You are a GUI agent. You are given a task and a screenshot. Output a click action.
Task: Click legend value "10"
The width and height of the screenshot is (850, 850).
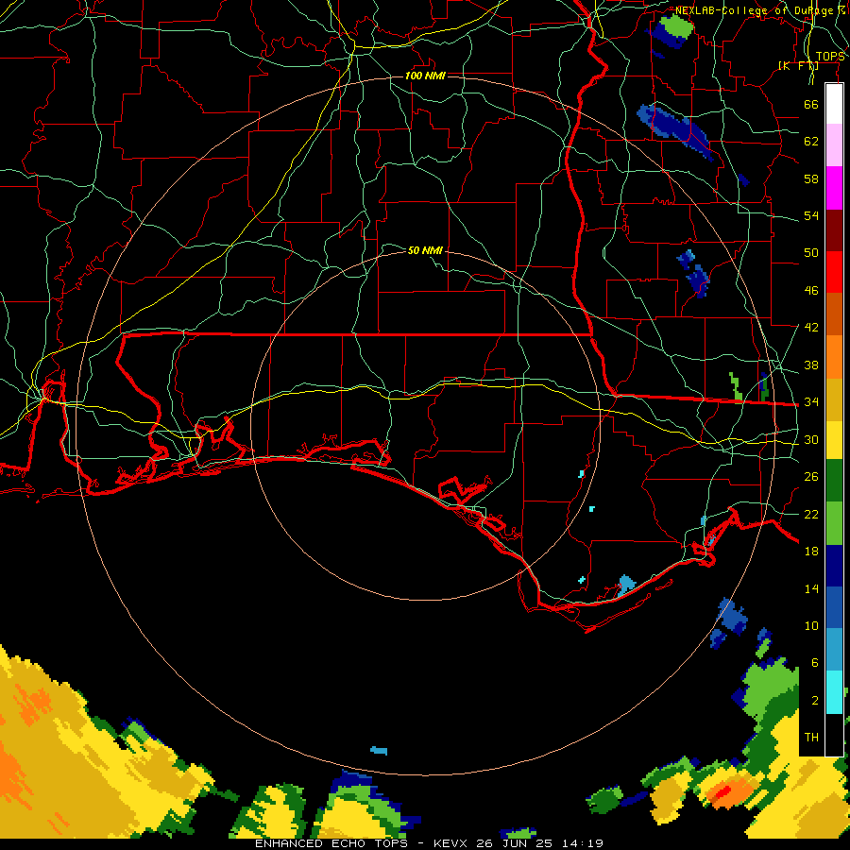click(x=811, y=625)
